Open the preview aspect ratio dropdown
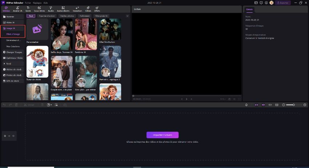 tap(223, 99)
